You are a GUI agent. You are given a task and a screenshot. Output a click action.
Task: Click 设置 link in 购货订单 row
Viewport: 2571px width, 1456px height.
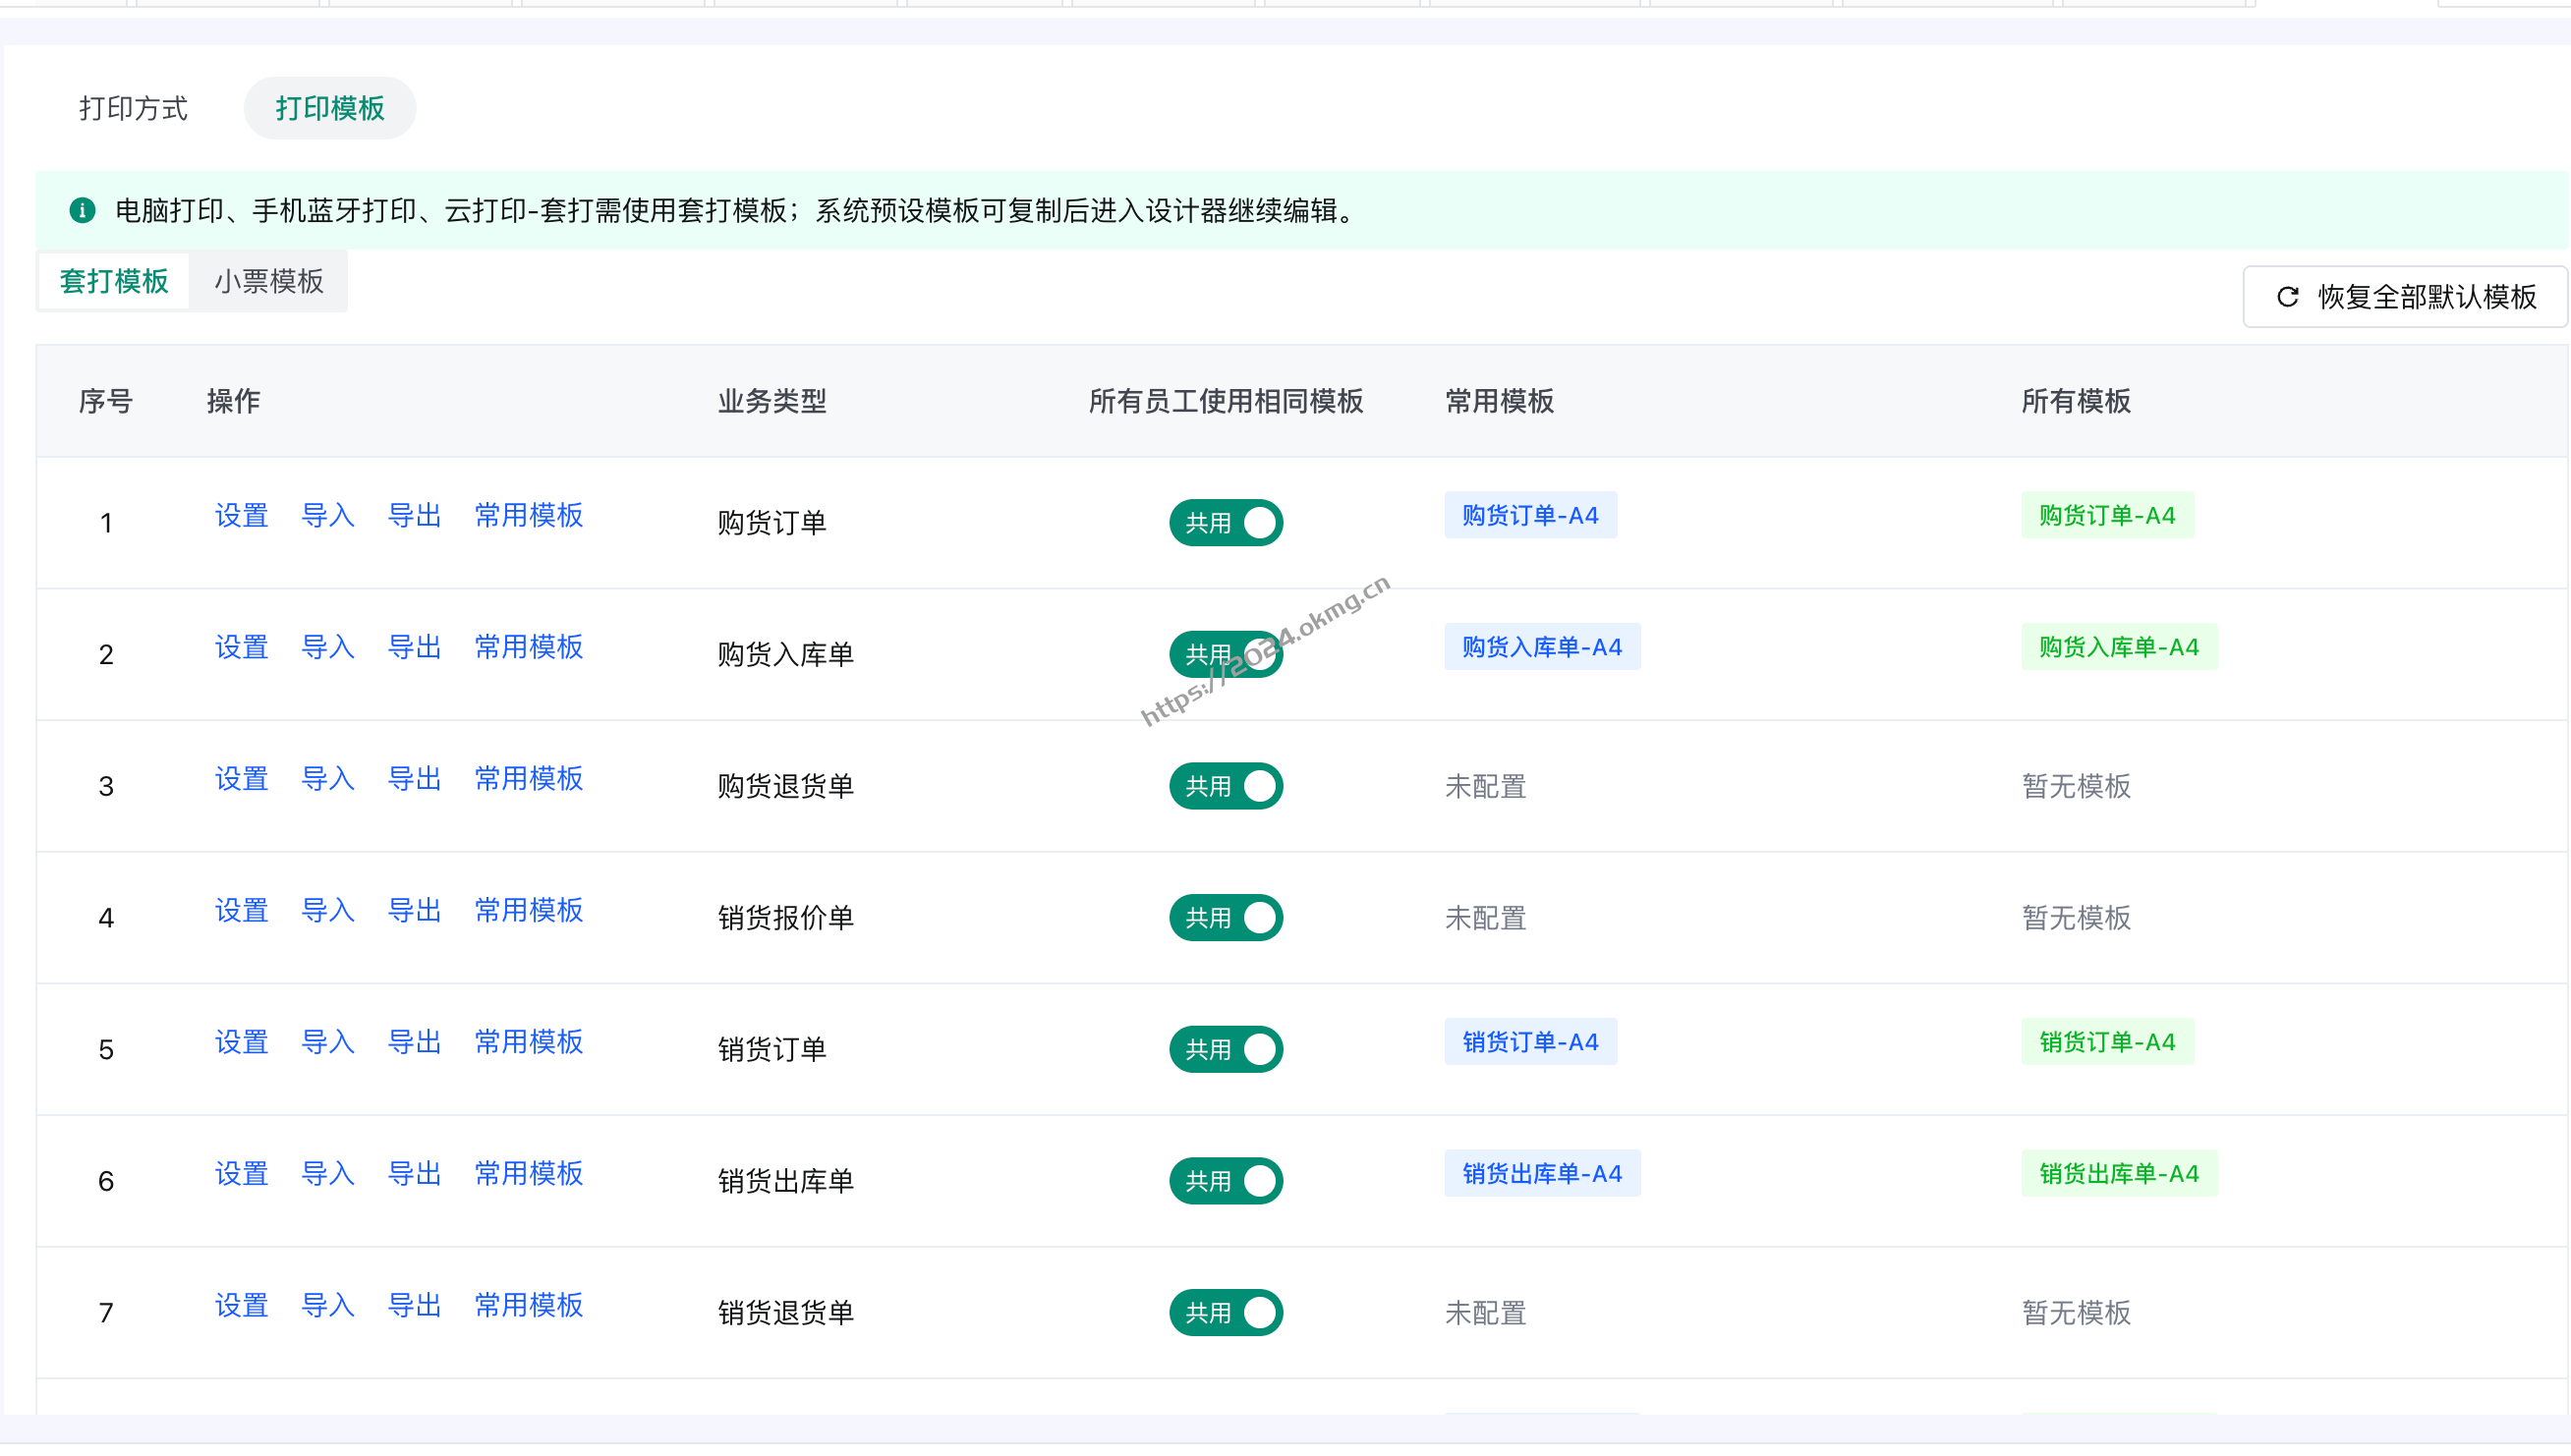pyautogui.click(x=241, y=515)
